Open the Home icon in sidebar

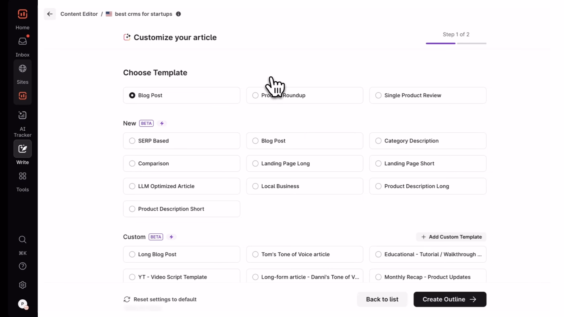click(23, 14)
